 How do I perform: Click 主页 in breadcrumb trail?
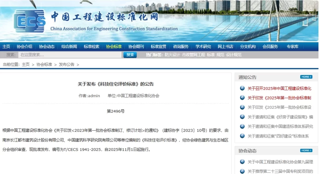tap(26, 64)
